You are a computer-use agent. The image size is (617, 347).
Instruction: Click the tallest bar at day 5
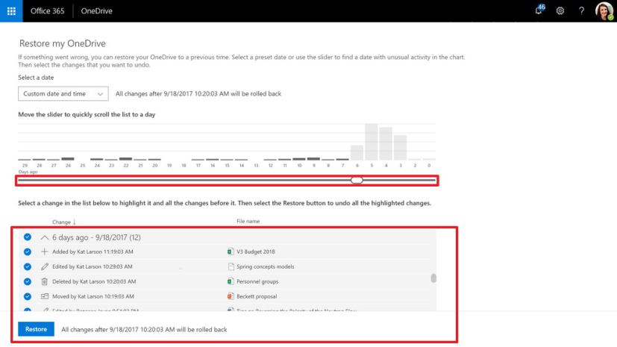pyautogui.click(x=371, y=142)
